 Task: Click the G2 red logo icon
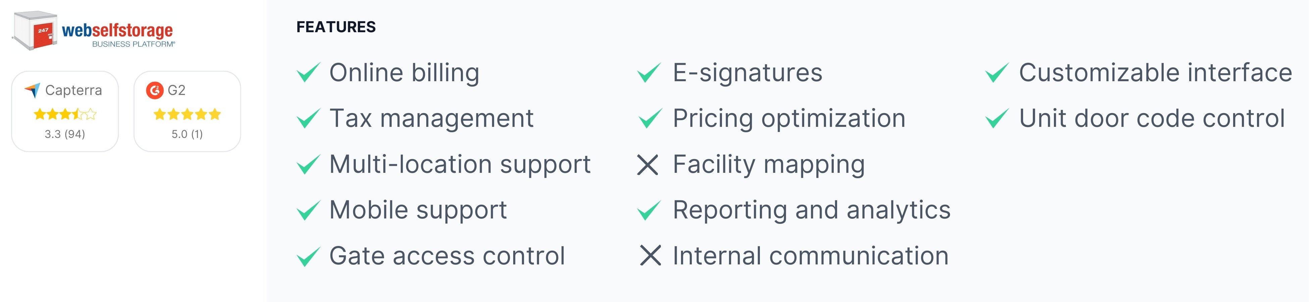coord(154,91)
